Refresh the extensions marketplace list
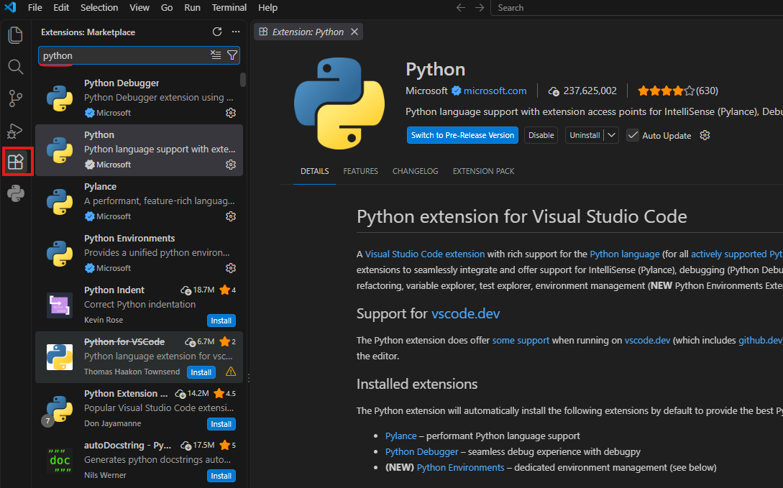Screen dimensions: 783x488 pos(216,32)
